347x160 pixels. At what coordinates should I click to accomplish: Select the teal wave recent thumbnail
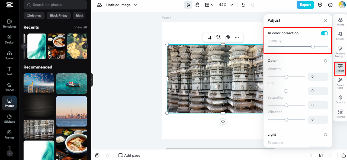point(37,46)
